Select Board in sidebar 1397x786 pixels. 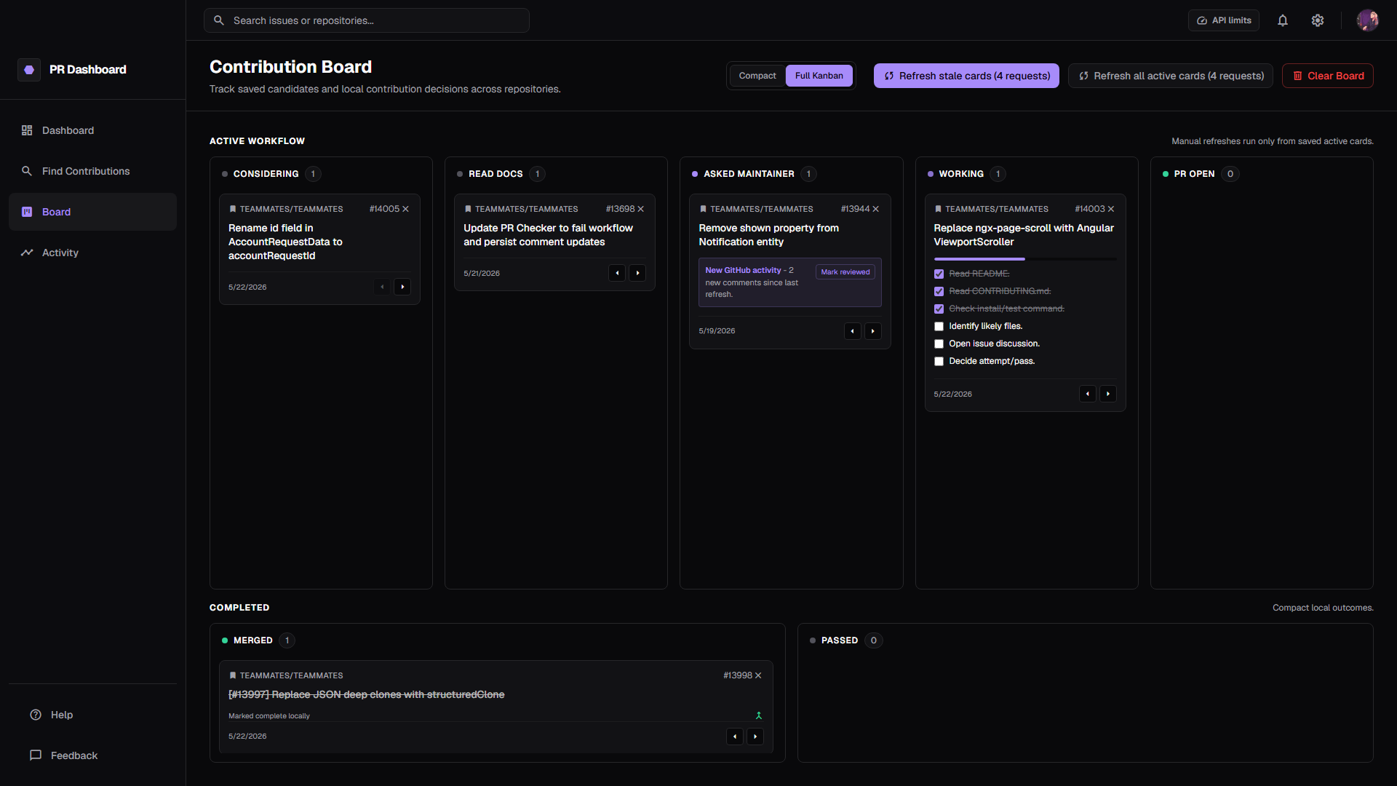click(x=92, y=212)
